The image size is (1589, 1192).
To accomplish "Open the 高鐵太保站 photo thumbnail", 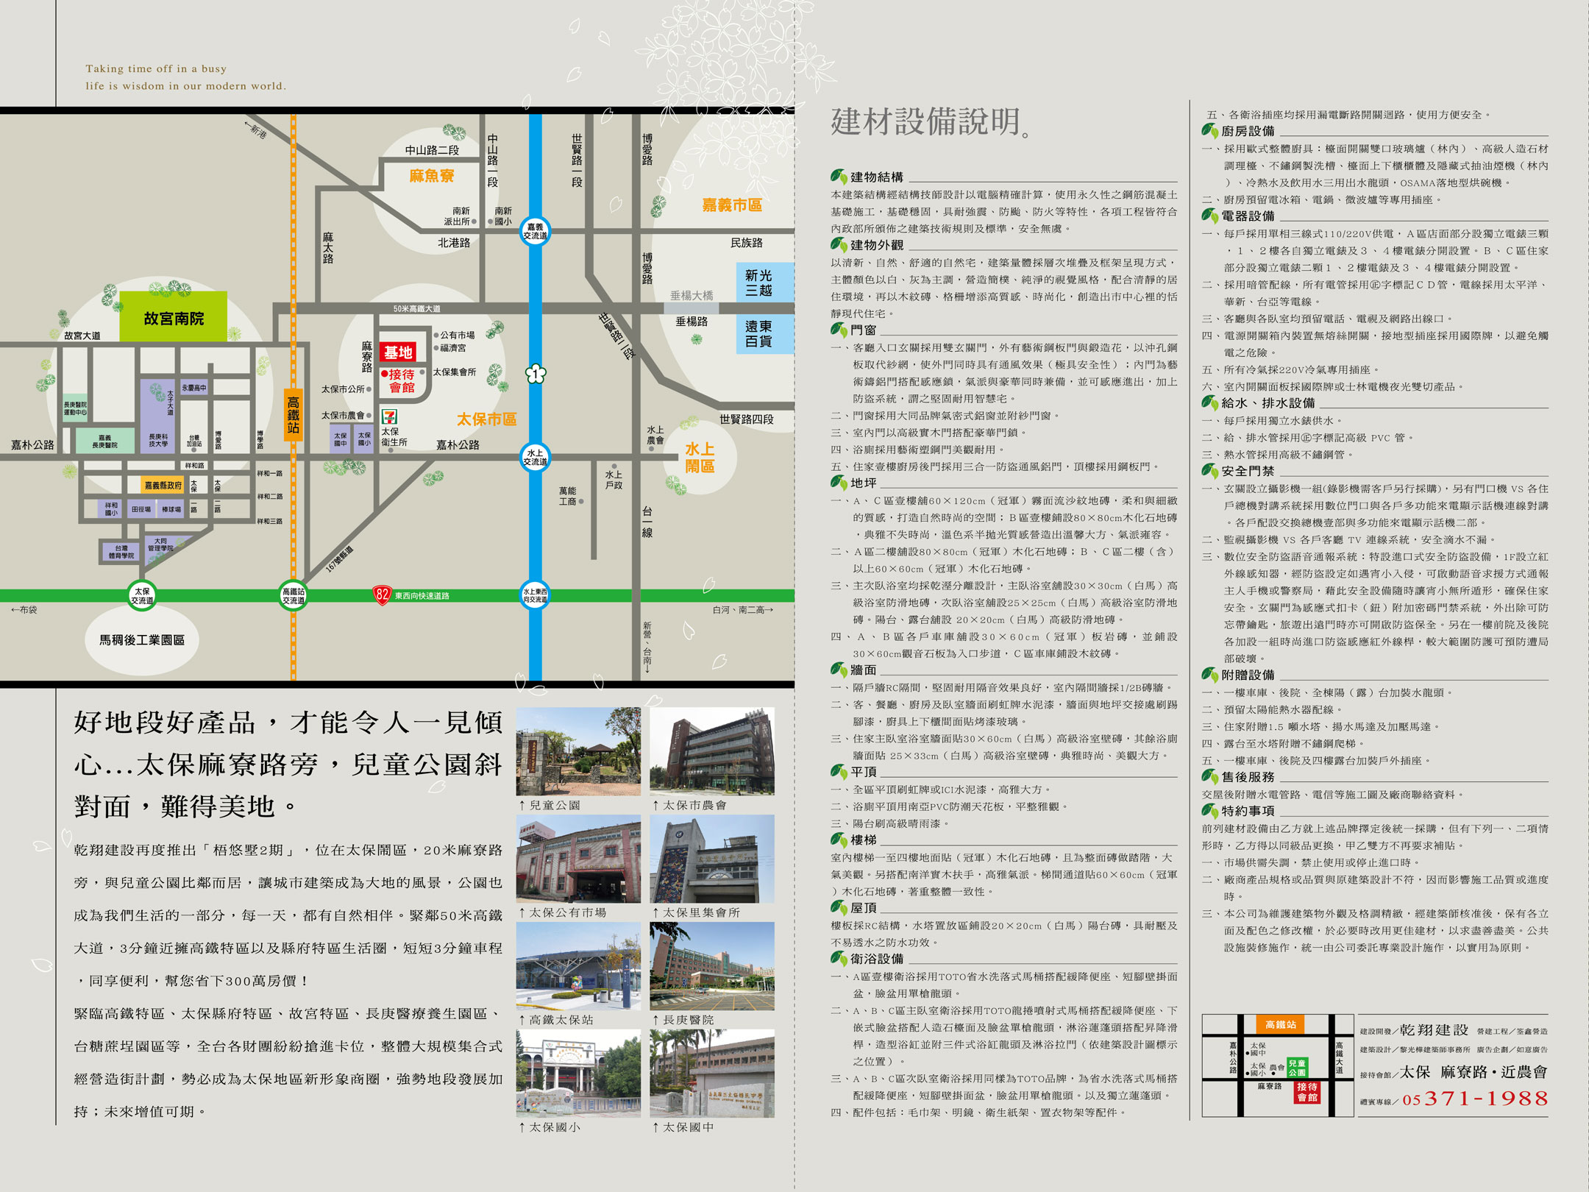I will point(578,966).
